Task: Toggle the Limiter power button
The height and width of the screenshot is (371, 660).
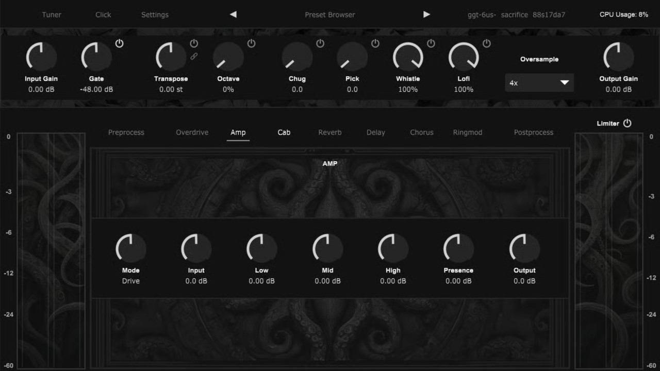Action: tap(626, 123)
